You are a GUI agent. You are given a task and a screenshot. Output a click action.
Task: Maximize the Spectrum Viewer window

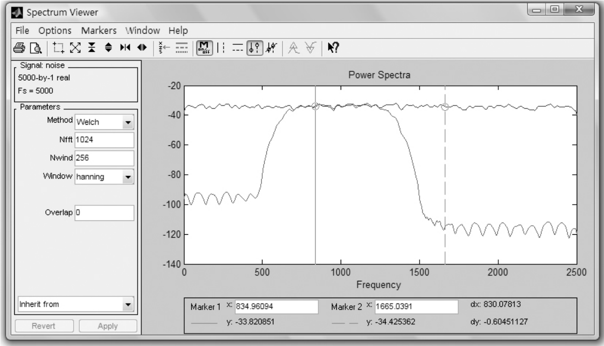[x=554, y=9]
